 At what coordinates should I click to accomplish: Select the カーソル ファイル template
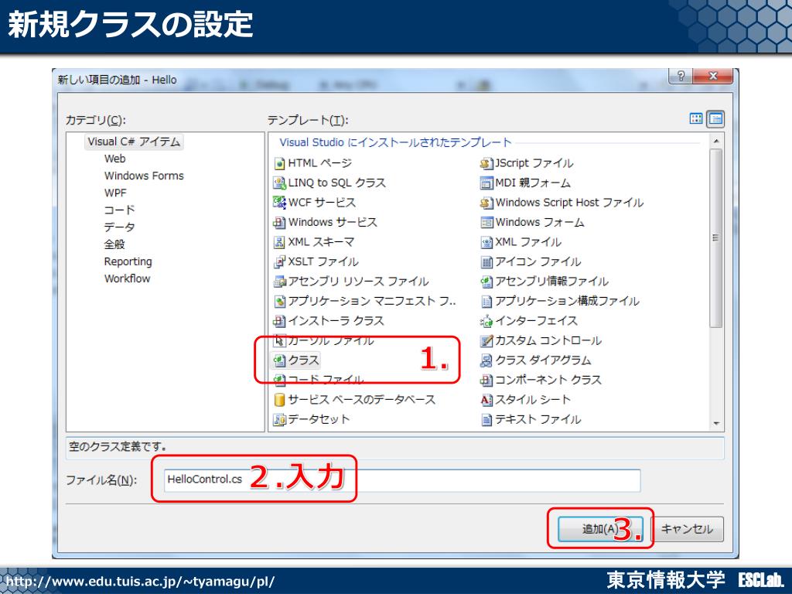pyautogui.click(x=324, y=340)
